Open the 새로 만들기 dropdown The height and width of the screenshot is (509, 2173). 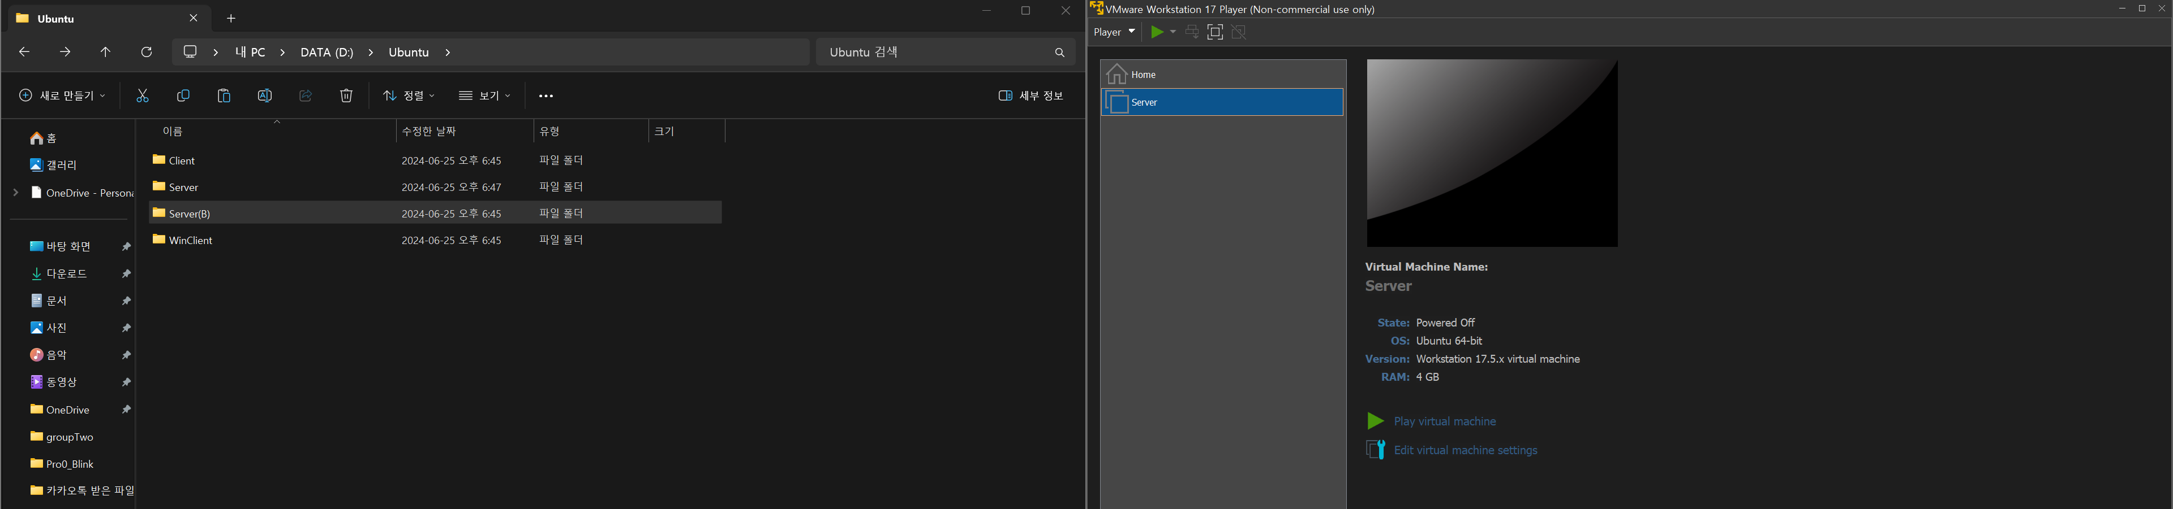(62, 96)
